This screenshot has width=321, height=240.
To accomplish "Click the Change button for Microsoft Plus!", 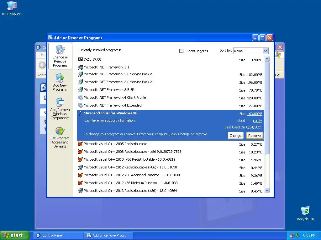I will pyautogui.click(x=235, y=136).
